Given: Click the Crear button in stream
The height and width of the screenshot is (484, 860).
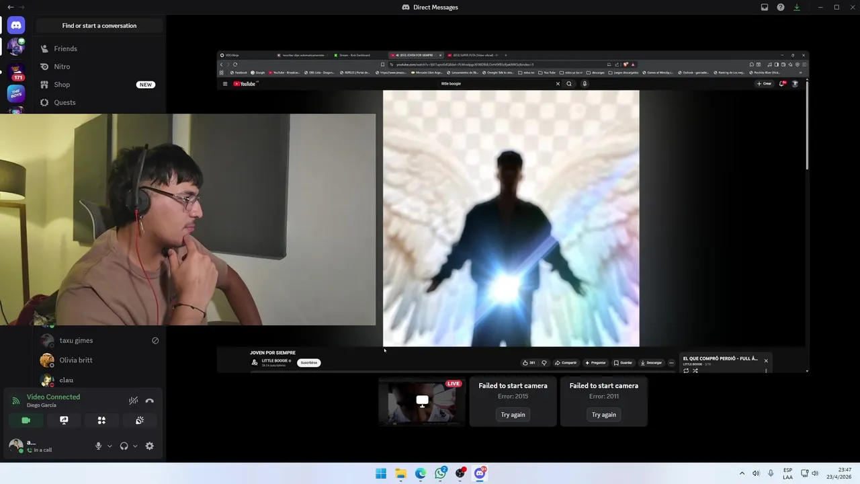Looking at the screenshot, I should (764, 84).
